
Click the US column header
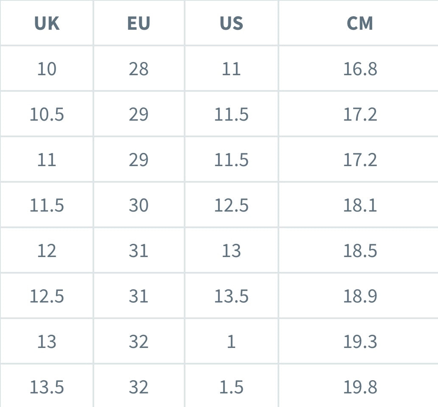point(231,23)
